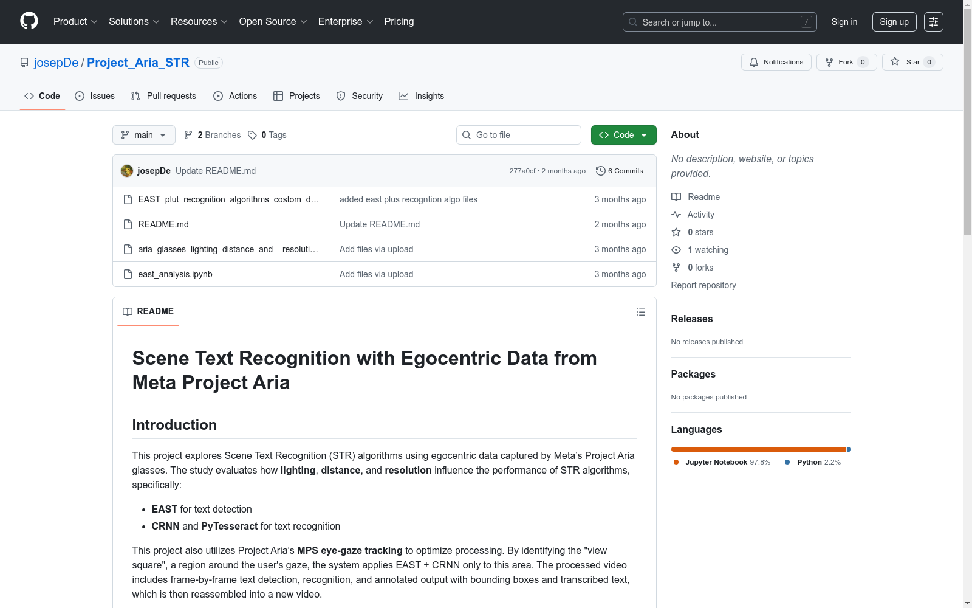
Task: Open 'Update README.md' commit in README.md row
Action: tap(380, 224)
